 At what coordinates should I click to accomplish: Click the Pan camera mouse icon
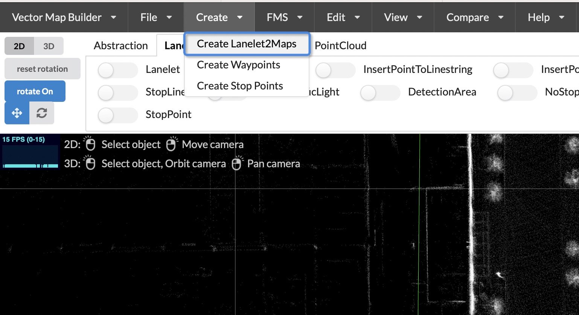237,163
